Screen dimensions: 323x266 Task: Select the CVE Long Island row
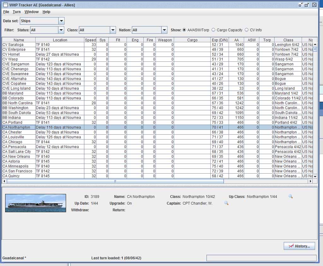[157, 88]
